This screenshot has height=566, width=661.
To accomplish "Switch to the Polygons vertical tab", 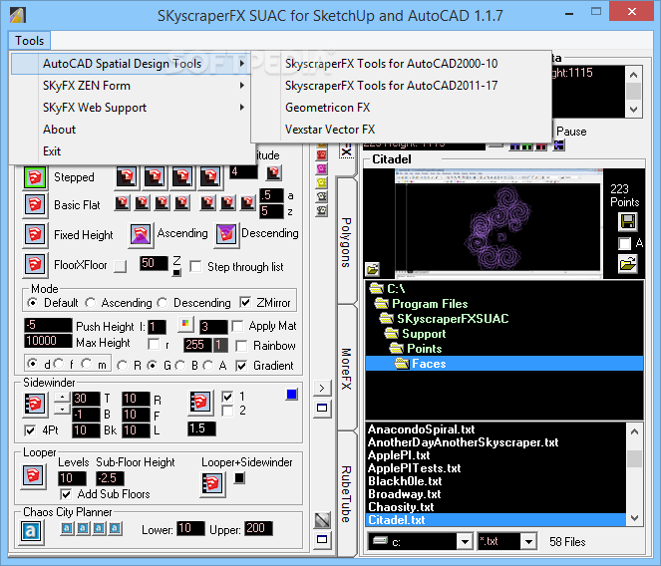I will [x=346, y=242].
